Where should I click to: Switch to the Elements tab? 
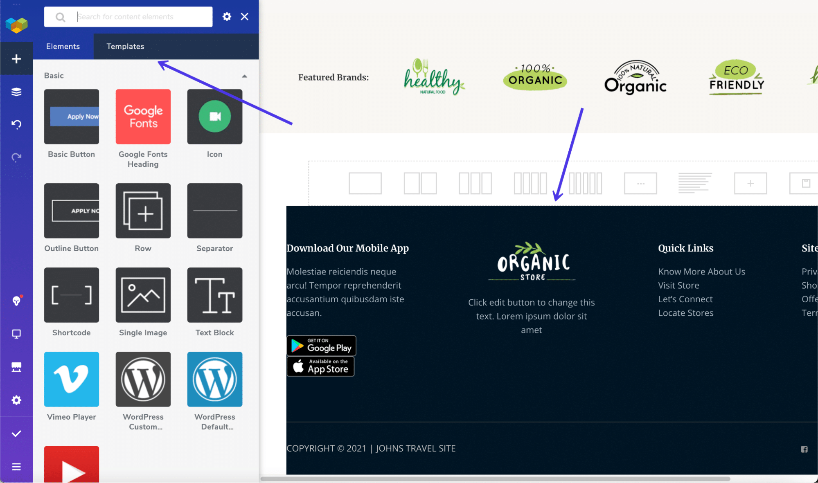tap(63, 46)
